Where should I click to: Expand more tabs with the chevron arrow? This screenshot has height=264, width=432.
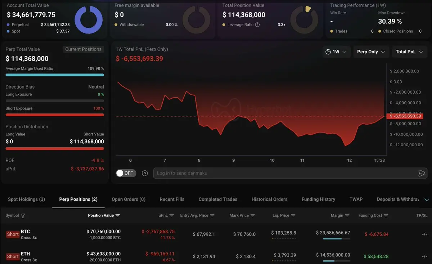point(427,200)
